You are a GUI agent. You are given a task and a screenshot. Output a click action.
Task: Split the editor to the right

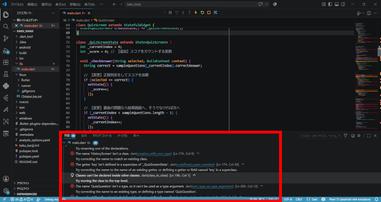(369, 13)
